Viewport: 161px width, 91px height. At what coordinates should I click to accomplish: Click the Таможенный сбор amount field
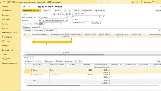92,23
